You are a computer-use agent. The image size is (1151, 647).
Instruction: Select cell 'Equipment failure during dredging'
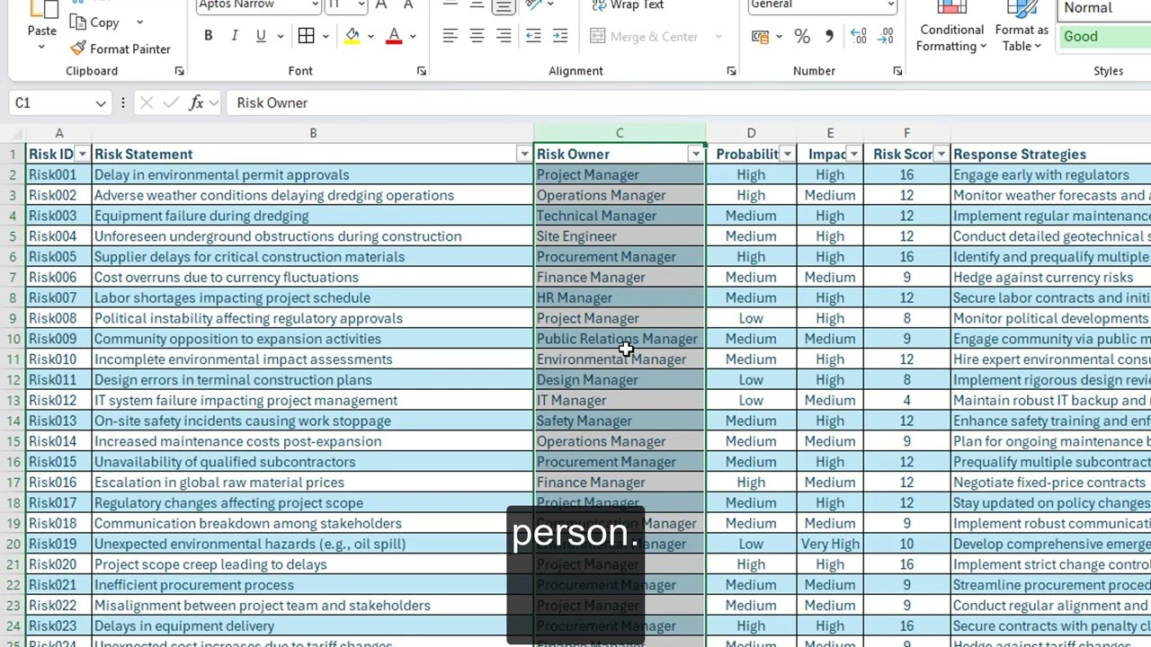(x=313, y=216)
